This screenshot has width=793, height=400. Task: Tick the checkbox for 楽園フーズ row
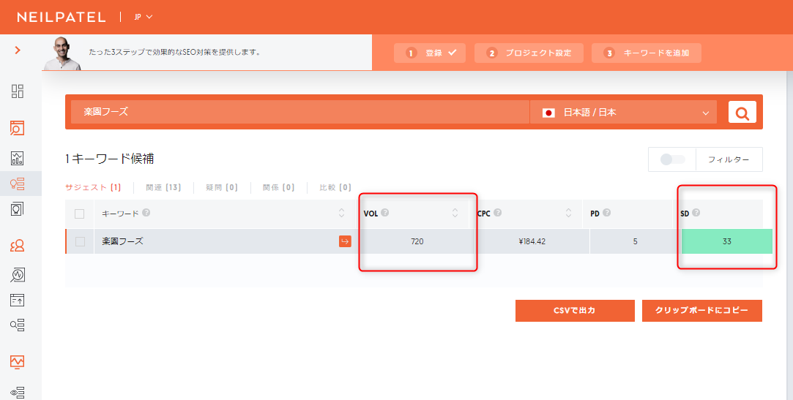tap(80, 241)
